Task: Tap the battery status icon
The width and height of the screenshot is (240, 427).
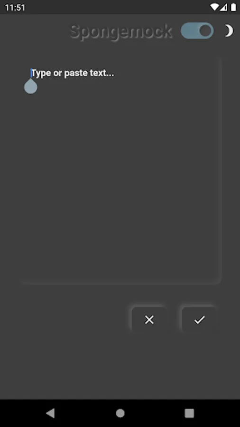Action: (233, 7)
